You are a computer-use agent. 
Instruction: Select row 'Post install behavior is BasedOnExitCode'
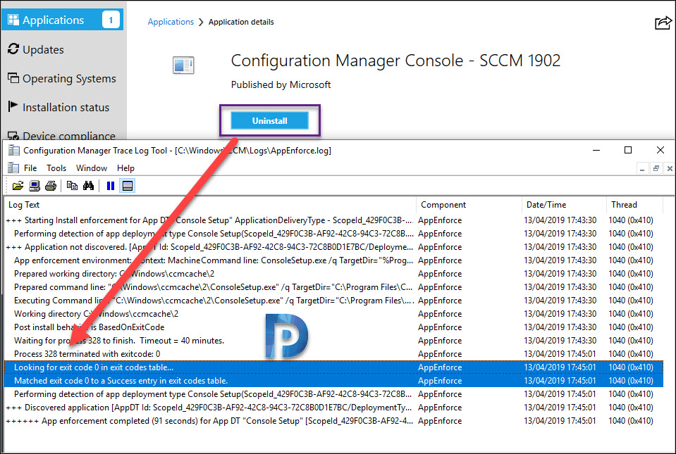(x=333, y=327)
